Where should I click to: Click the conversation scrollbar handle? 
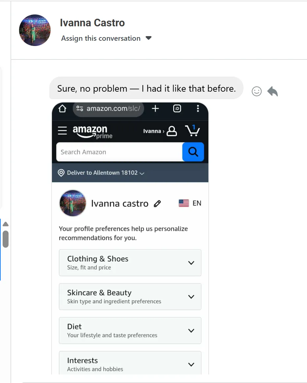point(6,239)
